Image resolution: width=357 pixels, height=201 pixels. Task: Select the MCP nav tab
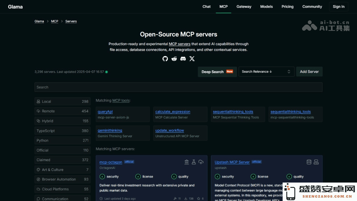223,7
